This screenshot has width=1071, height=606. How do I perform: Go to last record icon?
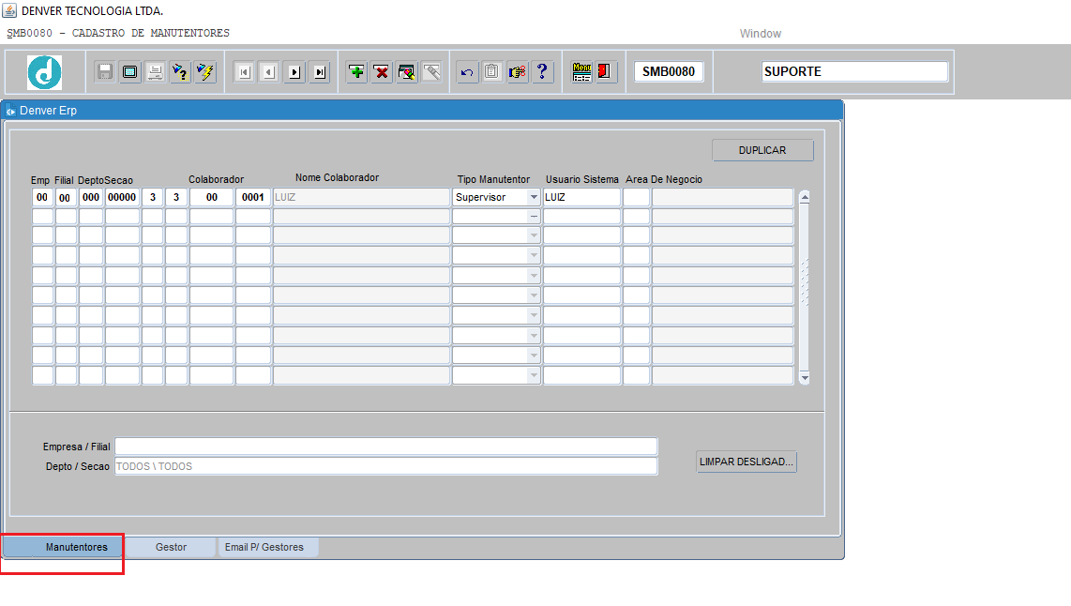click(320, 71)
